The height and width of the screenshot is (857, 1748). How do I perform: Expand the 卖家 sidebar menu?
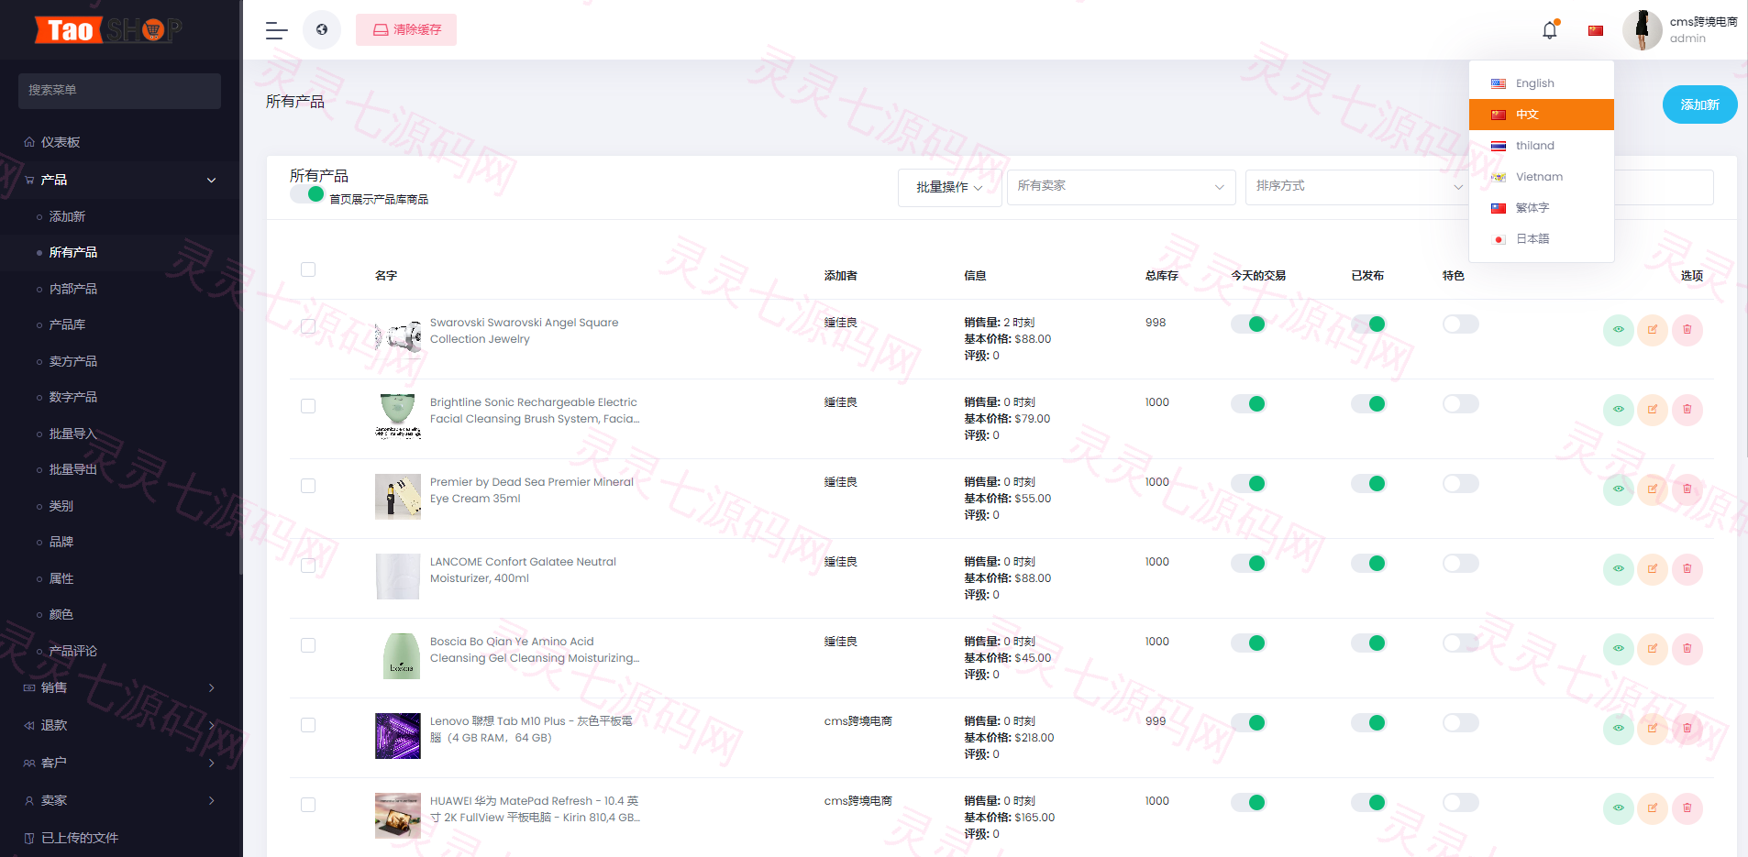(x=120, y=800)
